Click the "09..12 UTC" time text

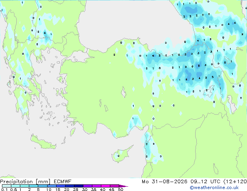205,182
